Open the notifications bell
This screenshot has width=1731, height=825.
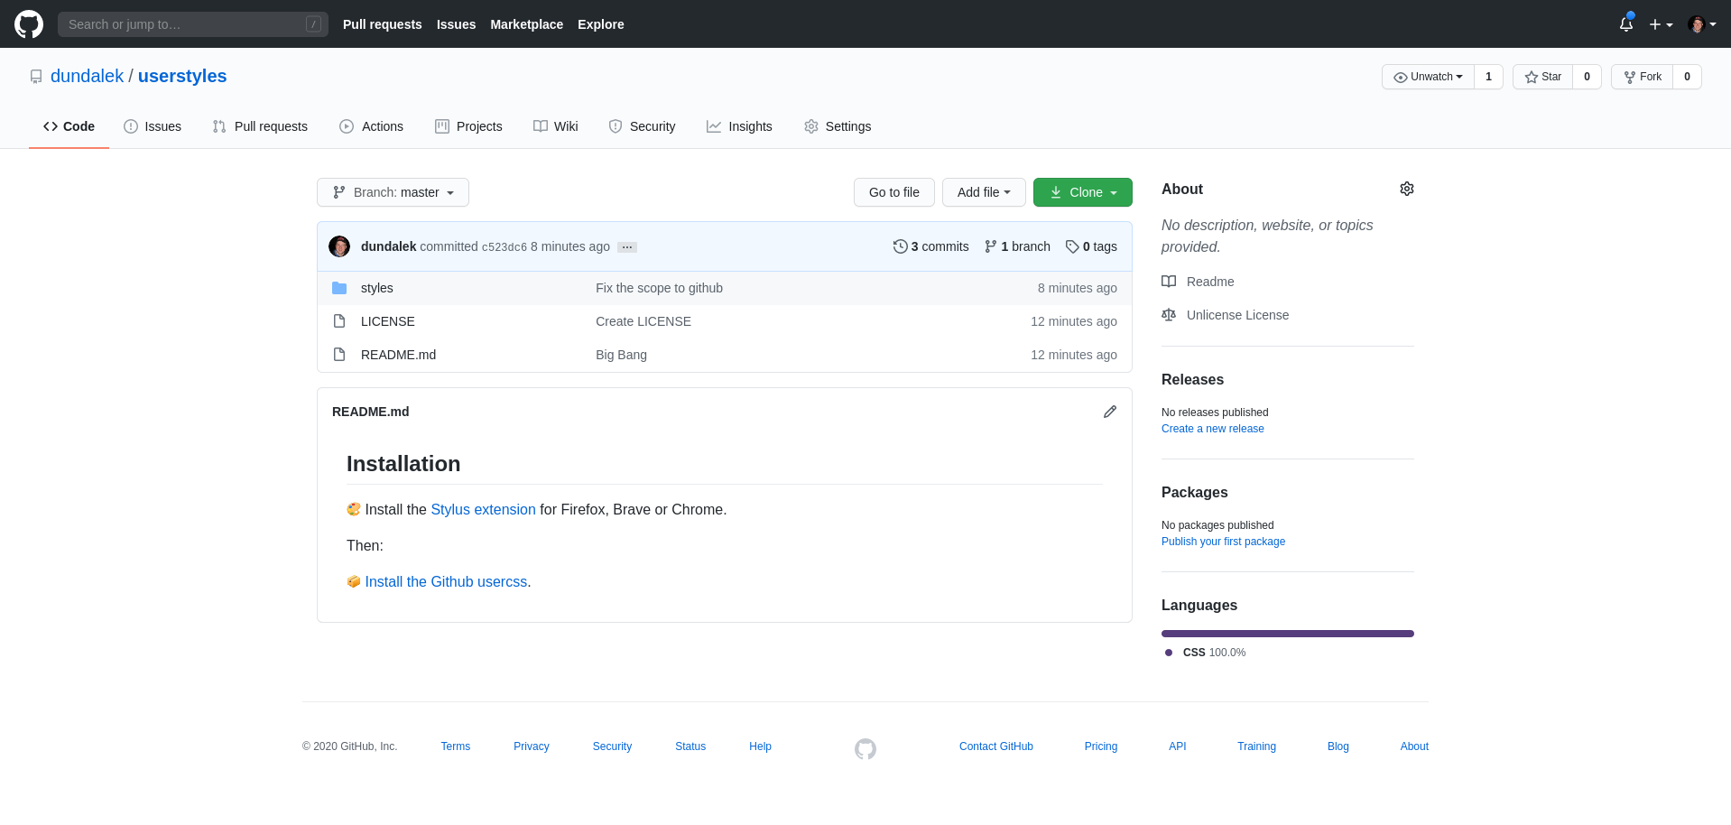pyautogui.click(x=1626, y=24)
